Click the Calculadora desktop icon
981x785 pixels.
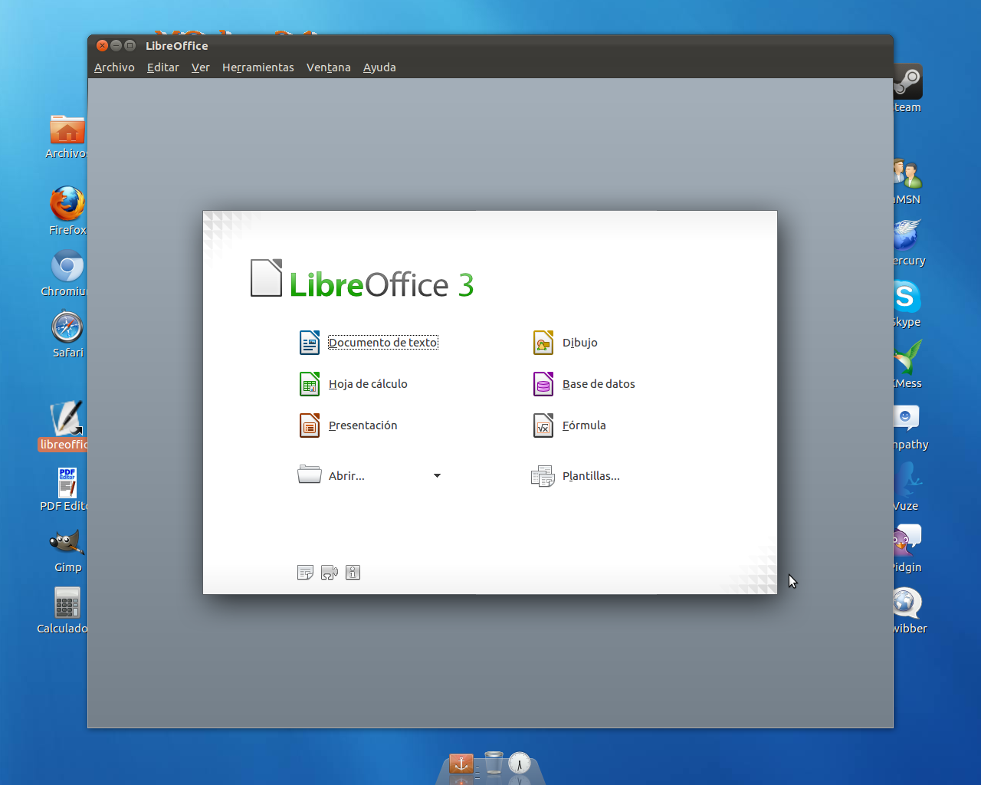(x=67, y=603)
